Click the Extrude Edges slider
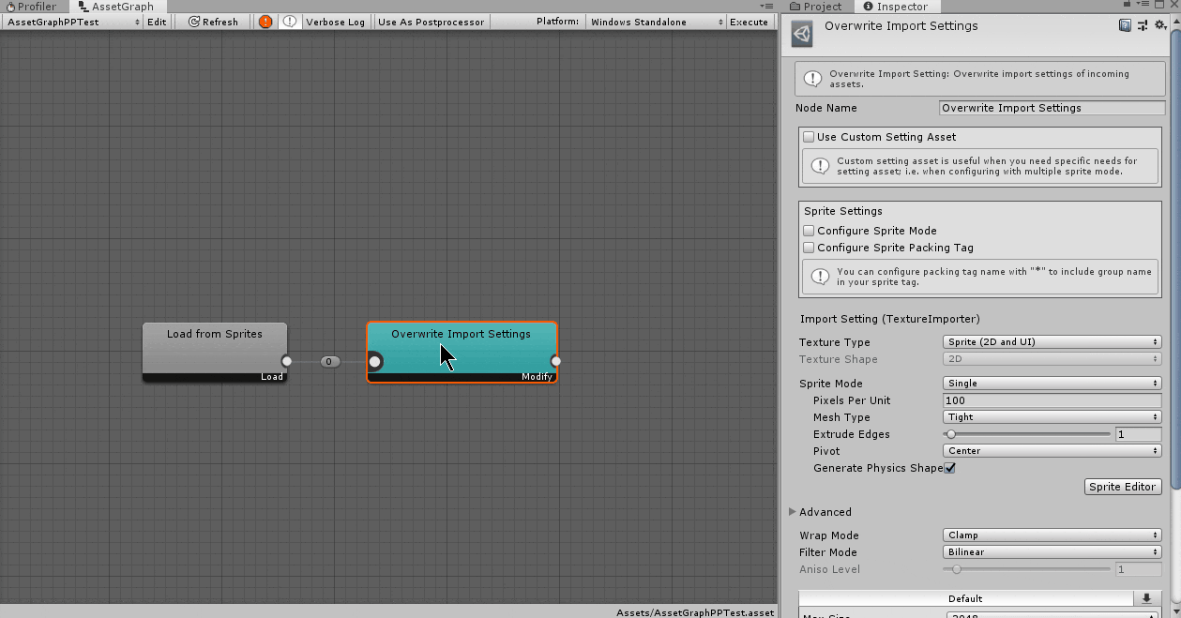Viewport: 1181px width, 618px height. click(x=1026, y=434)
